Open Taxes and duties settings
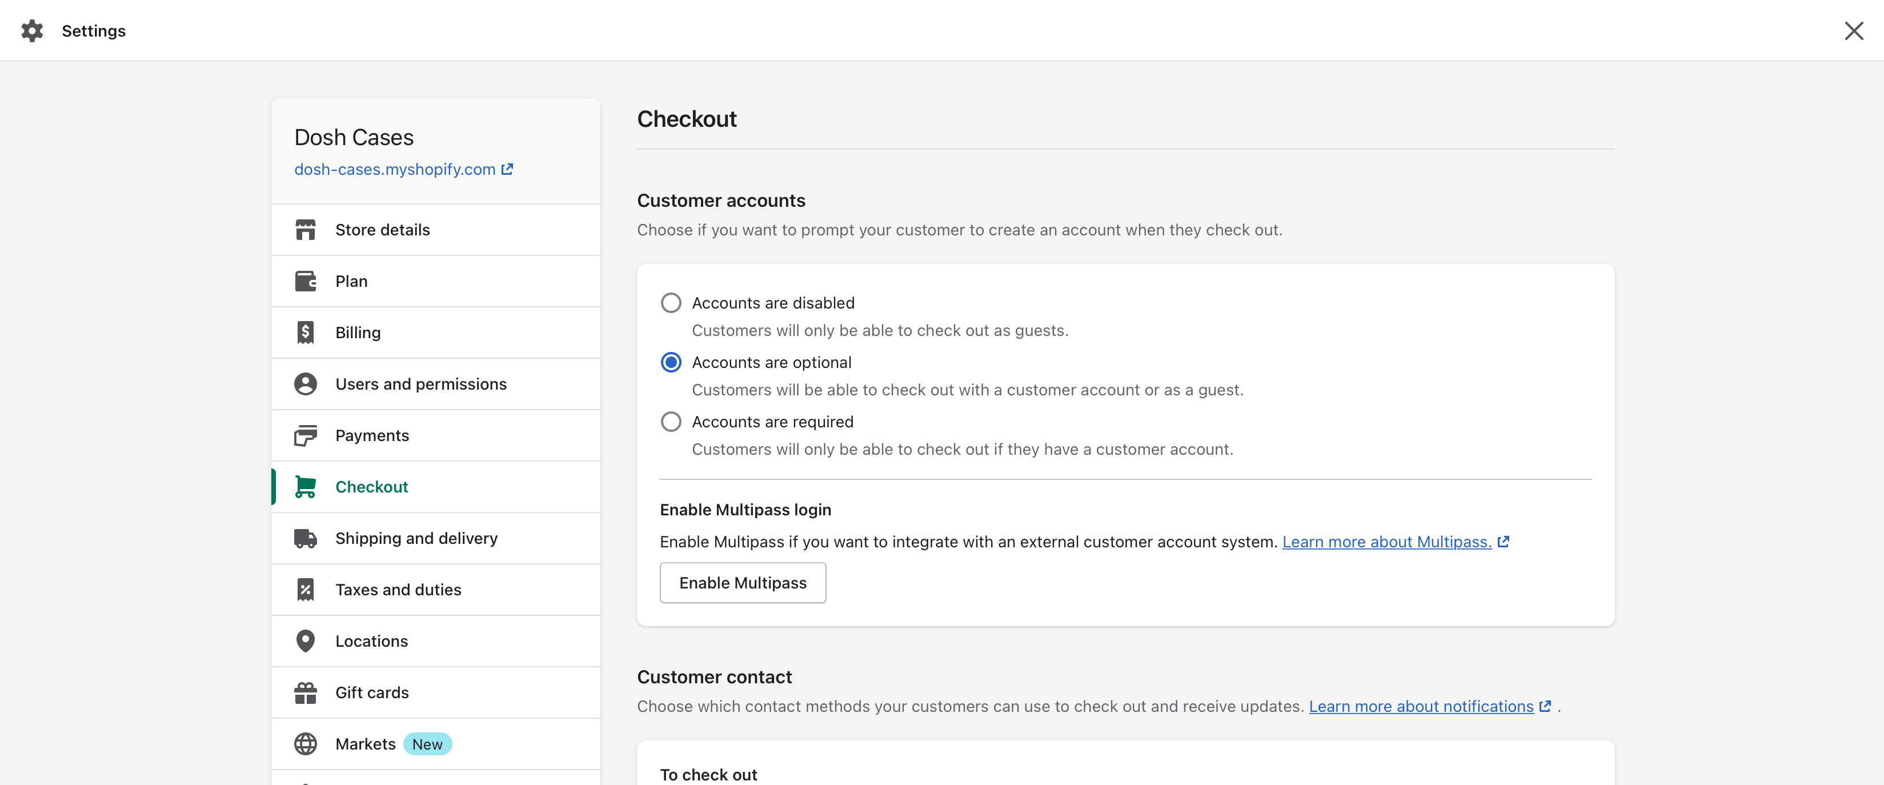The image size is (1884, 785). click(436, 590)
